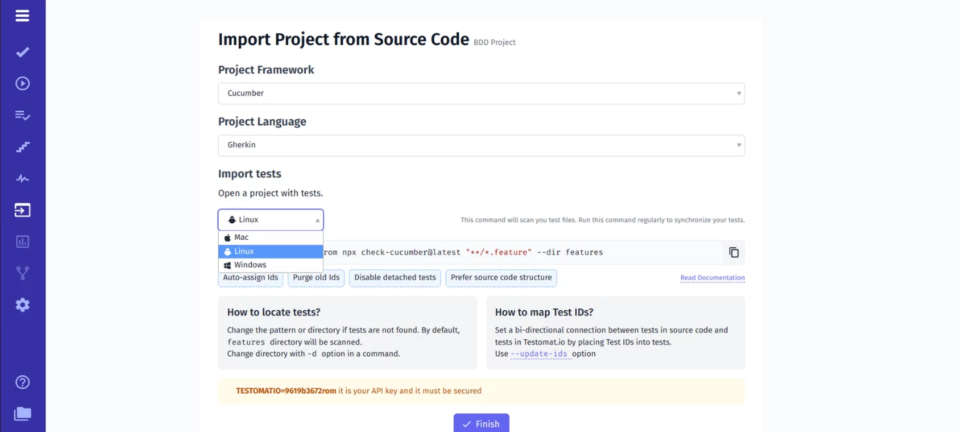Screen dimensions: 960x432
Task: Toggle the Purge old Ids option
Action: [x=316, y=278]
